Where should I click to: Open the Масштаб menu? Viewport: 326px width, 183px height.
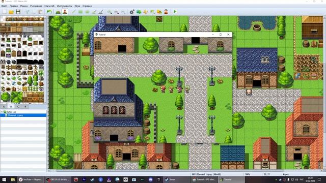coord(49,6)
